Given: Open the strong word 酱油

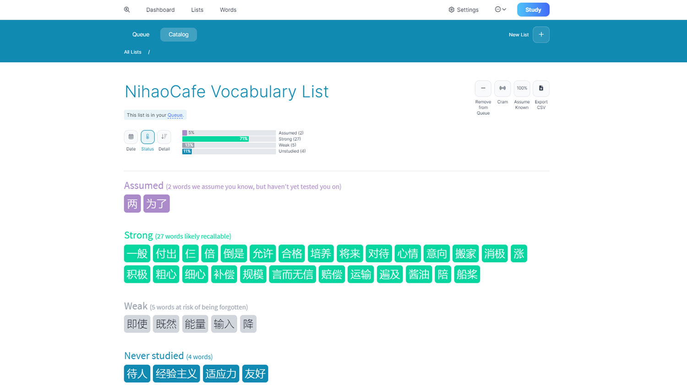Looking at the screenshot, I should (x=419, y=274).
